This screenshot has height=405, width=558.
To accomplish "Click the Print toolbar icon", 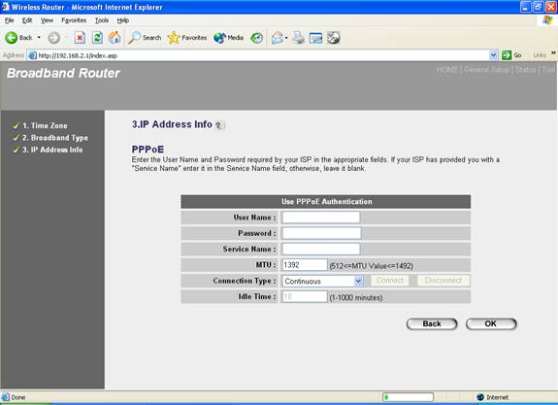I will point(299,38).
